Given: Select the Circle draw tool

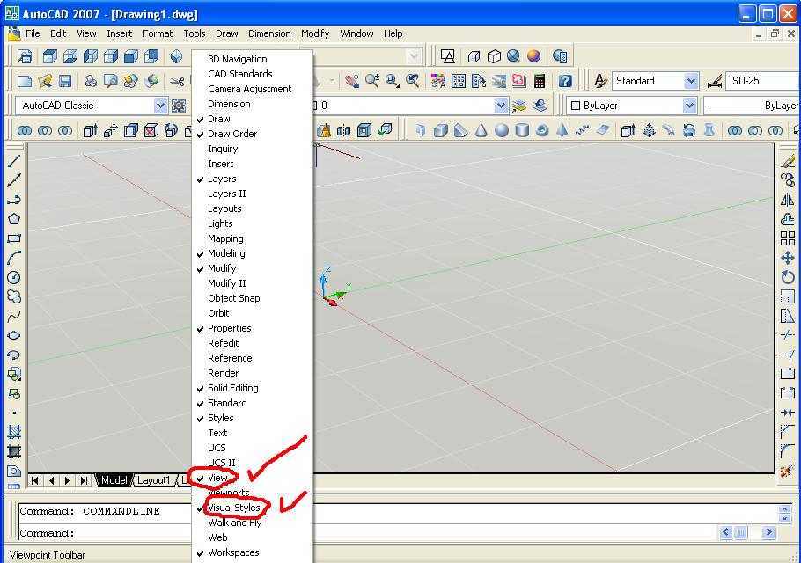Looking at the screenshot, I should click(x=14, y=277).
